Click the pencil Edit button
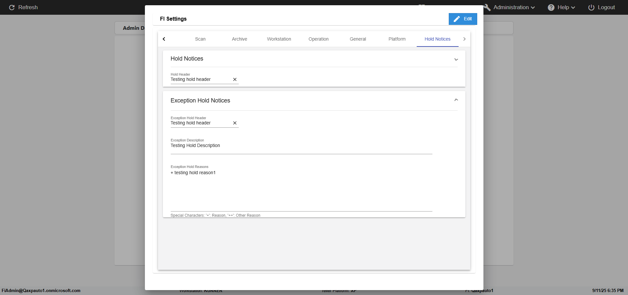628x295 pixels. click(x=462, y=19)
